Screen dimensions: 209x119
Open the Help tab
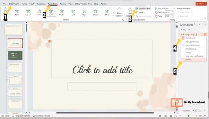[96, 4]
